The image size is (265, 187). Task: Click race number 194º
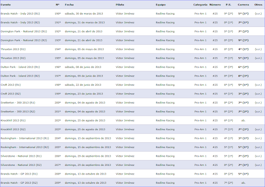pos(58,49)
